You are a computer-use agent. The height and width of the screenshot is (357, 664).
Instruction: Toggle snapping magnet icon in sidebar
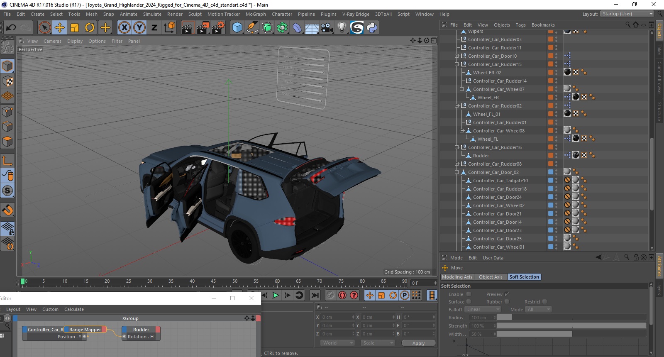point(7,210)
